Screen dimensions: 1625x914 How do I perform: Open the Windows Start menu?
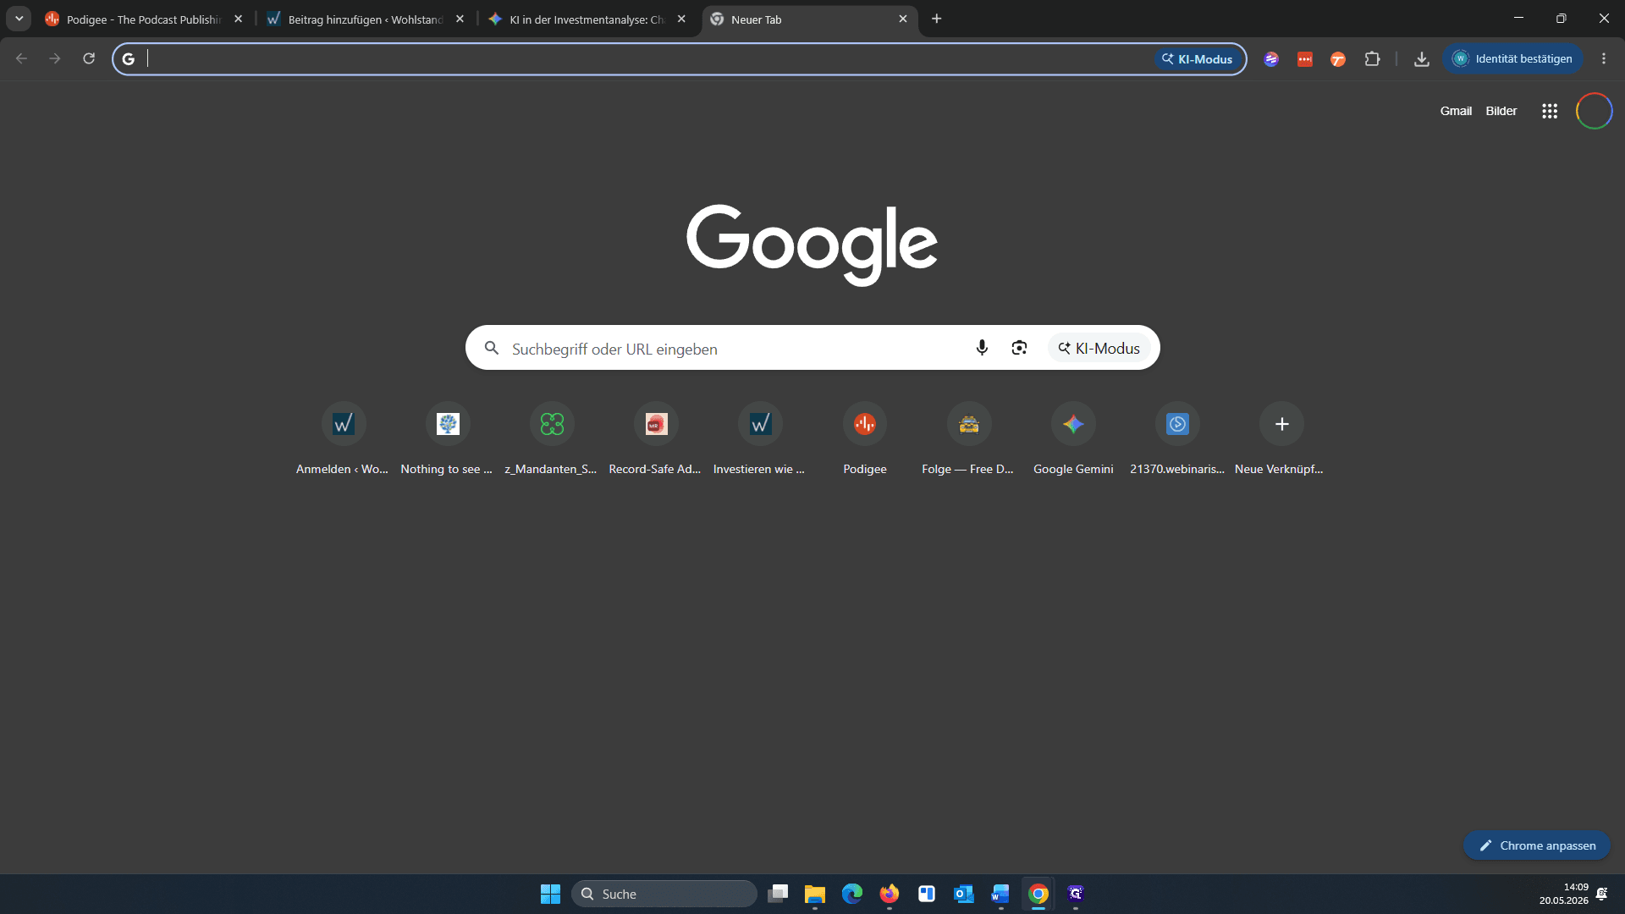point(550,894)
